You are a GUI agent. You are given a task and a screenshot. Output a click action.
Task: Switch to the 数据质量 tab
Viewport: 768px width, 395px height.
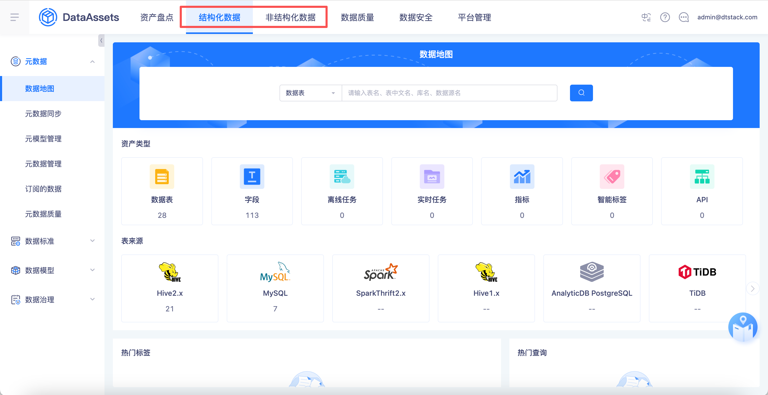(357, 17)
